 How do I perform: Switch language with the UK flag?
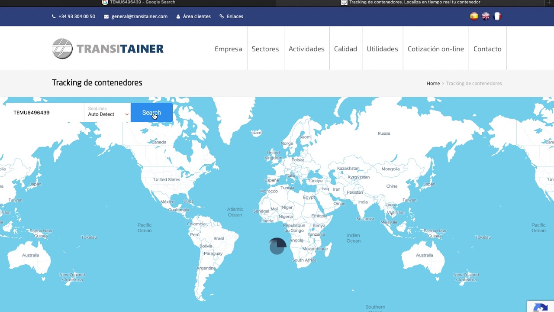coord(486,16)
